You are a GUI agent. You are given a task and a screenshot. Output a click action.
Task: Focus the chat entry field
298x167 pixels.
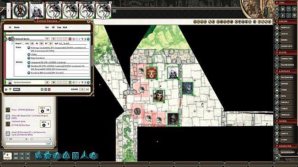28,144
